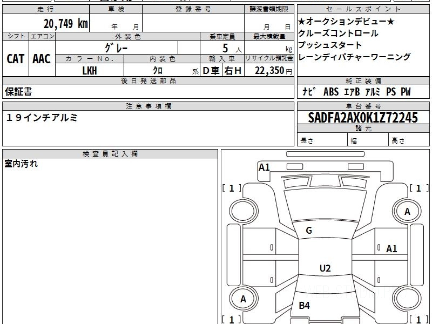The width and height of the screenshot is (432, 324).
Task: Click the 車検 header cell
Action: coord(116,9)
